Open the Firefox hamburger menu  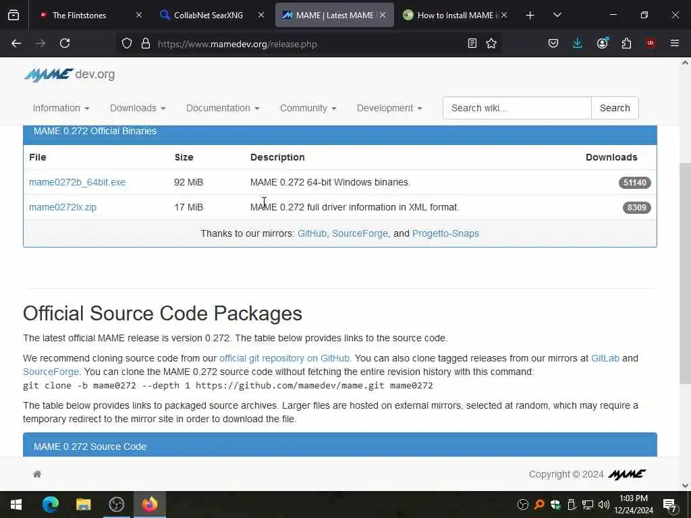point(675,43)
